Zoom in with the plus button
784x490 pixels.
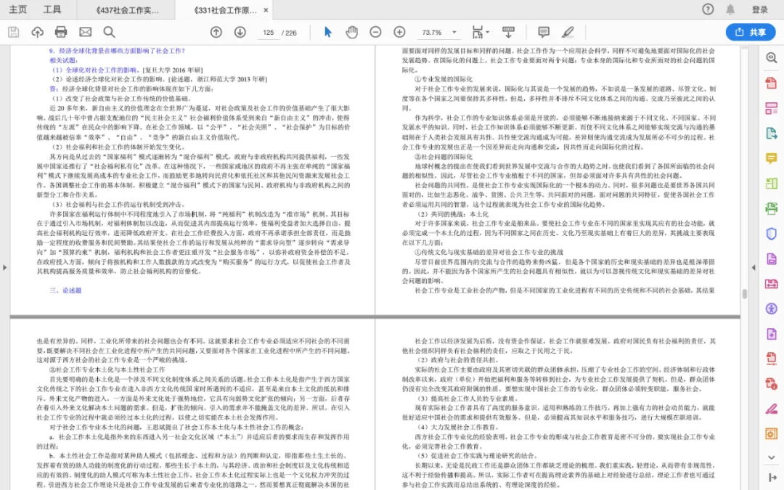399,33
